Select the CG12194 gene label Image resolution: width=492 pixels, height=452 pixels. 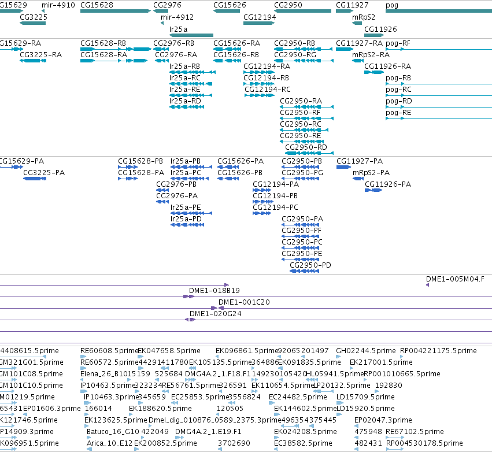[260, 17]
